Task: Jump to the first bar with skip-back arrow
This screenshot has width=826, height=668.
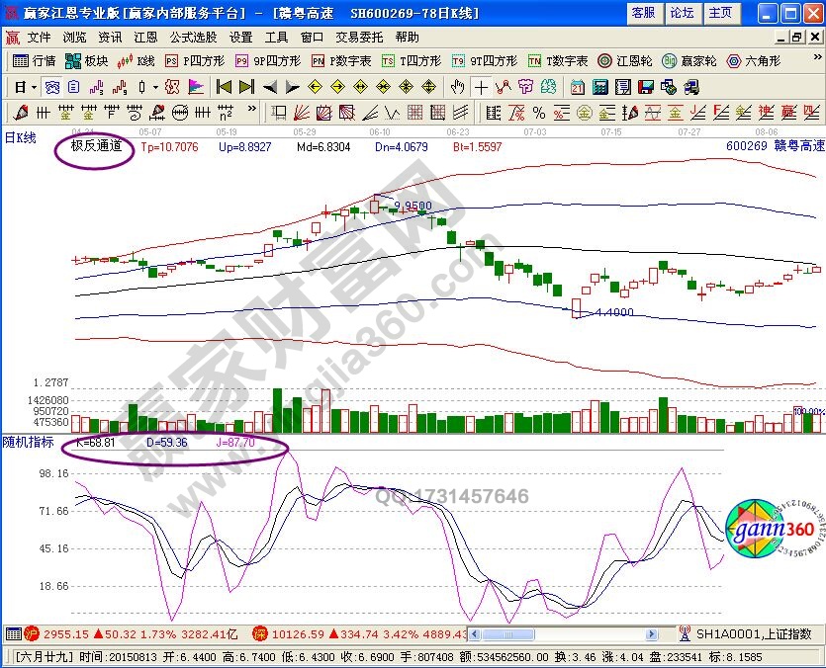Action: click(224, 87)
